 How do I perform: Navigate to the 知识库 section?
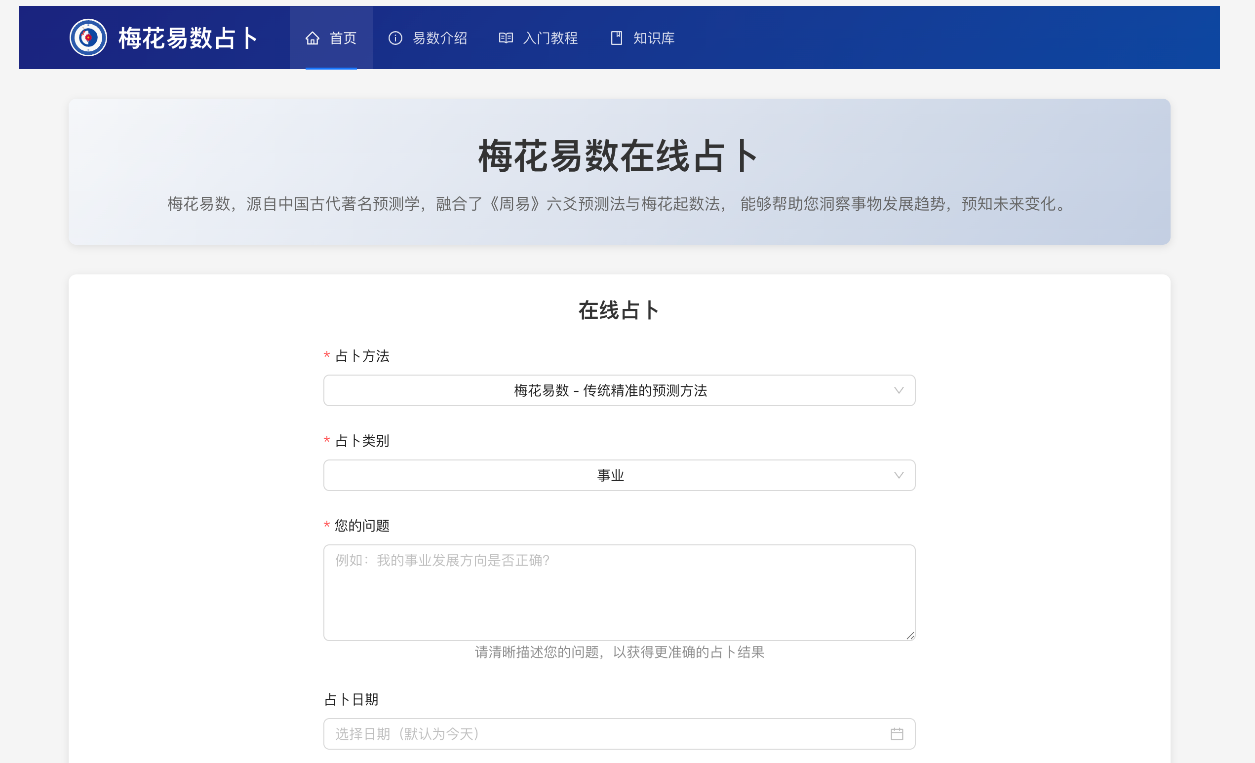tap(654, 38)
